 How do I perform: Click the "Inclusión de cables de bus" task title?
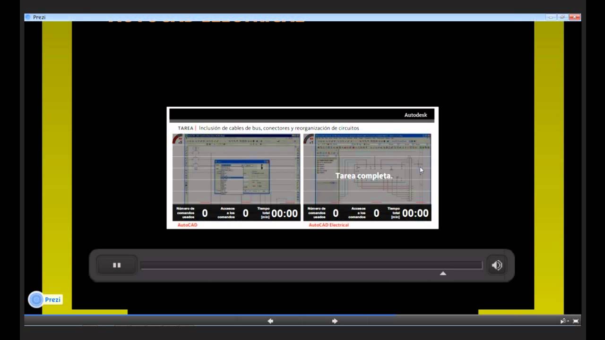coord(279,128)
